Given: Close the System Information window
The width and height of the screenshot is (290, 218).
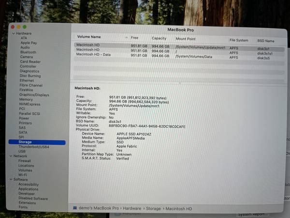Looking at the screenshot, I should tap(13, 27).
